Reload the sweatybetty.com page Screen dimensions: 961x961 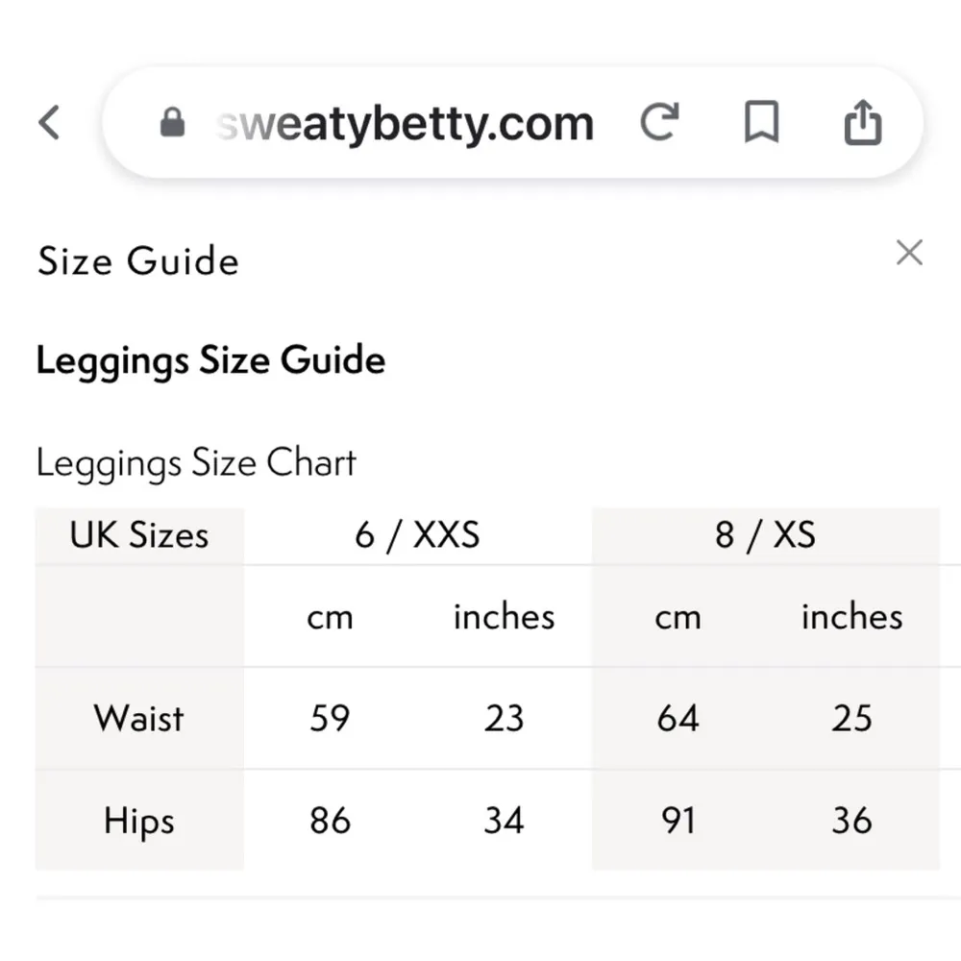coord(659,123)
